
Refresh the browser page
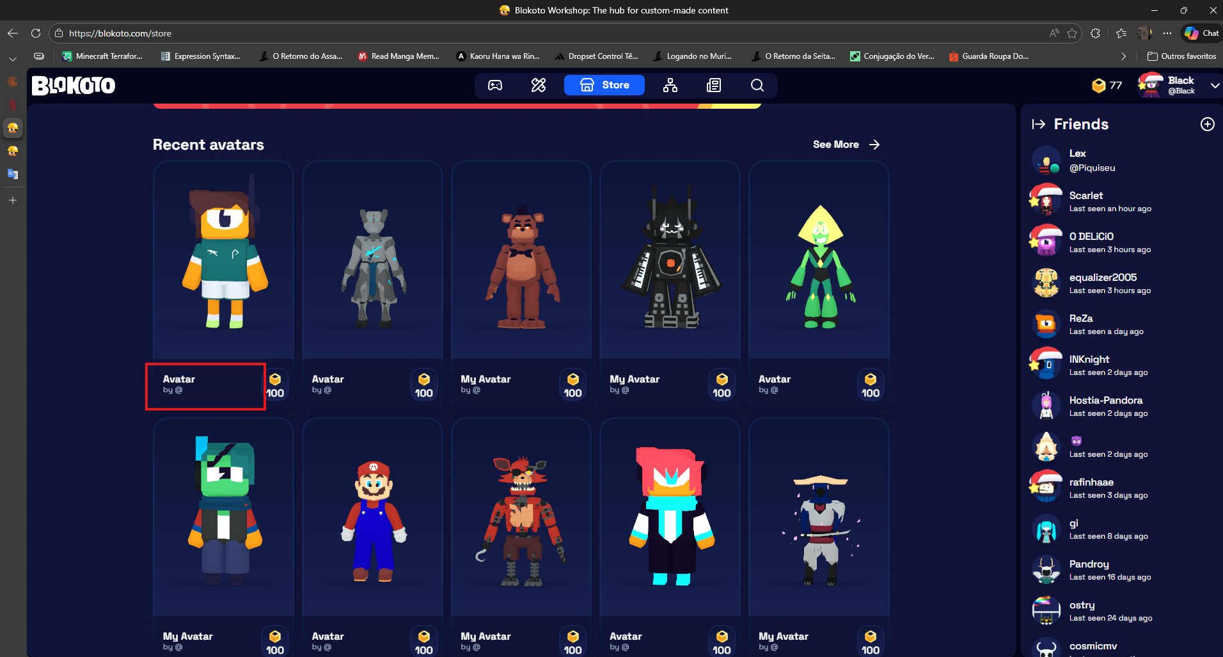[x=36, y=33]
